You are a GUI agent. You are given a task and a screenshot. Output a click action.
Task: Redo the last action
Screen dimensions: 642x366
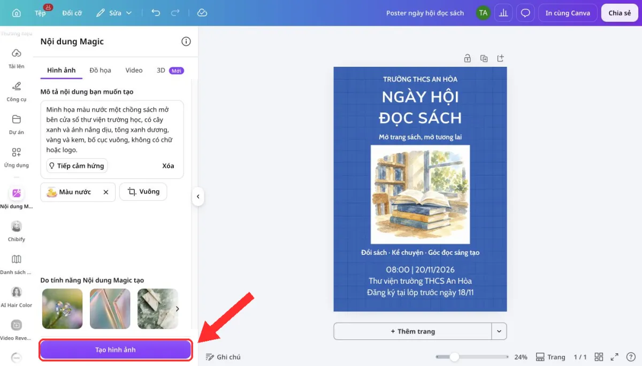(x=175, y=13)
